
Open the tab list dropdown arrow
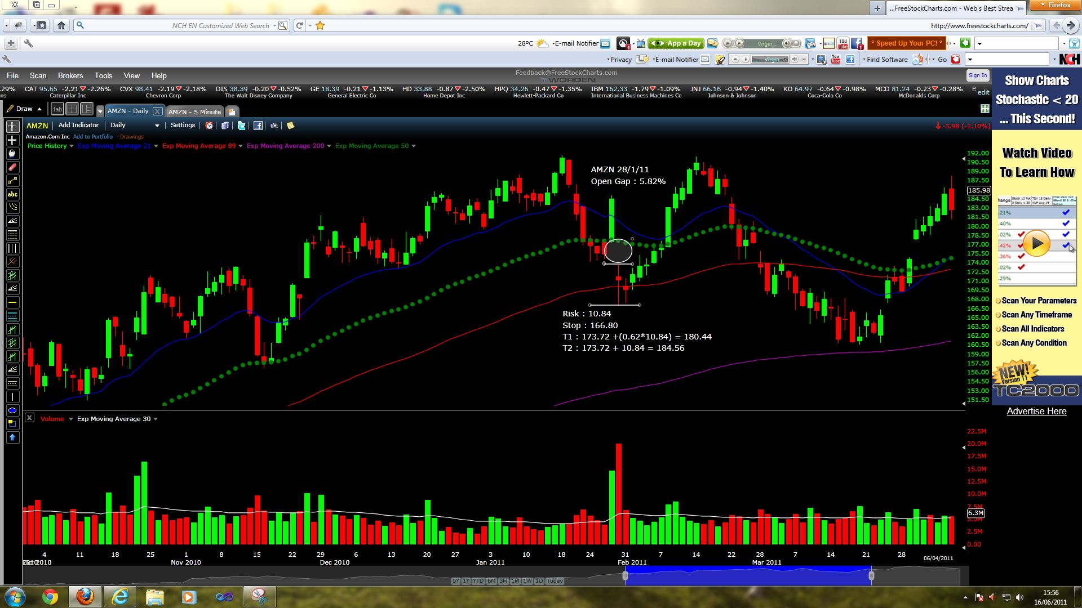pos(100,111)
